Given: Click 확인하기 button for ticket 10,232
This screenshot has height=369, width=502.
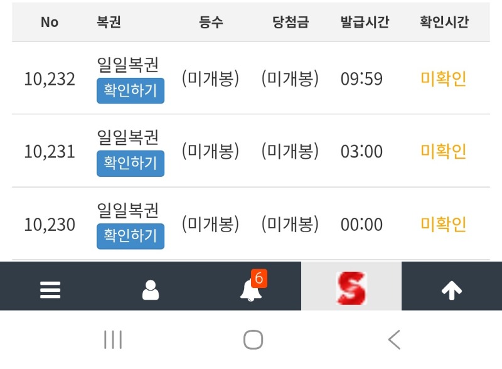Looking at the screenshot, I should (131, 90).
